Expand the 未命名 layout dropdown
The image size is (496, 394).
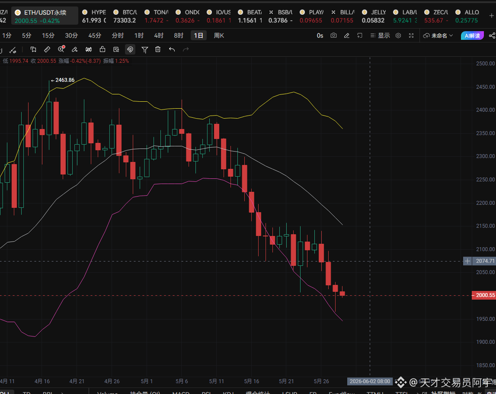[438, 36]
